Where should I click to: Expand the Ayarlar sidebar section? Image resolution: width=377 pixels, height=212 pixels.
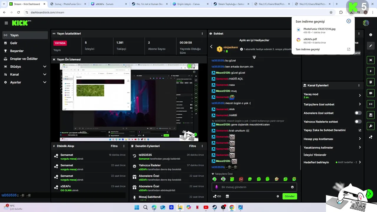click(25, 82)
